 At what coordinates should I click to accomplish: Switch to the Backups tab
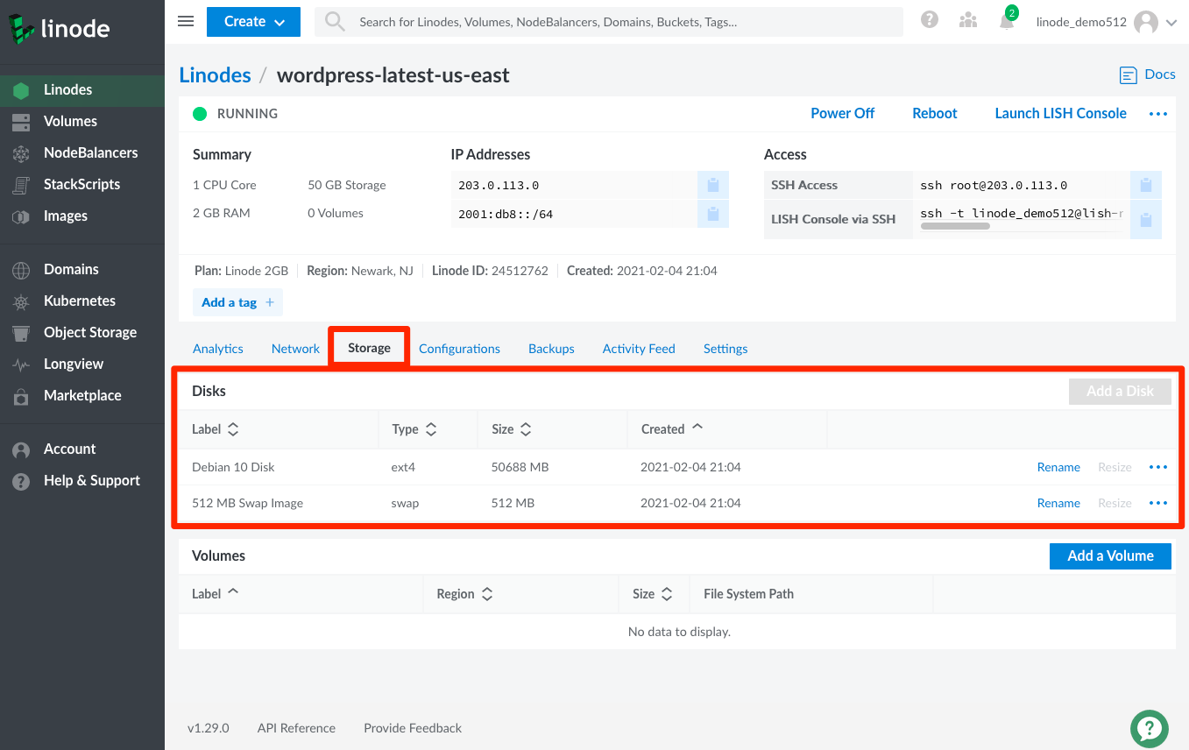point(551,348)
